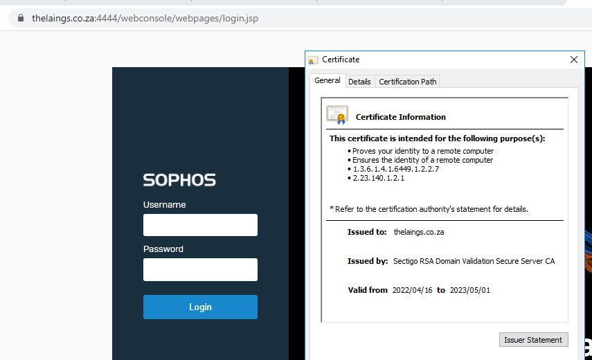Screen dimensions: 592x360
Task: Click the URL in the address bar
Action: pyautogui.click(x=145, y=18)
